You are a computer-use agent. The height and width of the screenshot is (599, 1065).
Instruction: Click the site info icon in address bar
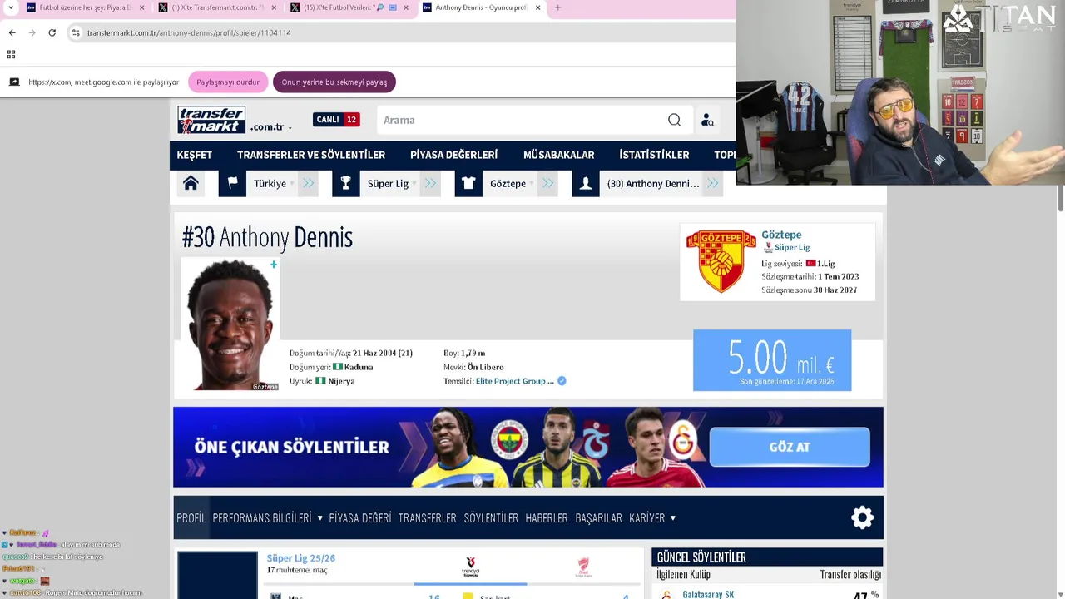point(75,32)
